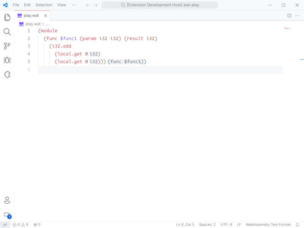Close the play.wat editor tab
The width and height of the screenshot is (304, 228).
click(46, 16)
